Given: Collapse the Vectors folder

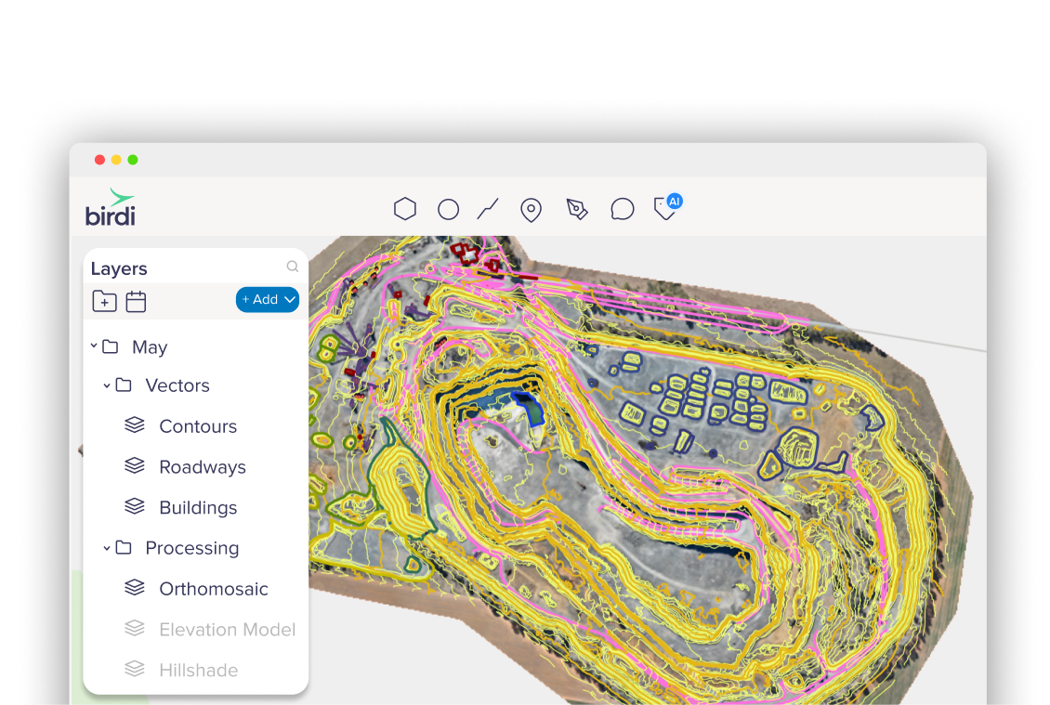Looking at the screenshot, I should coord(107,385).
